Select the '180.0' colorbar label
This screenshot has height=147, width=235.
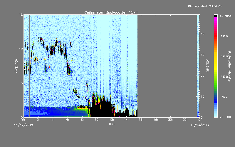tap(224, 56)
